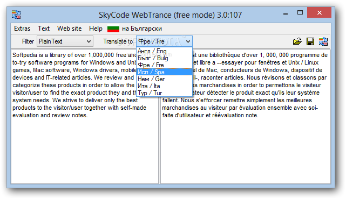Screen dimensions: 346x199
Task: Choose Исп / Spa highlighted option
Action: [164, 72]
